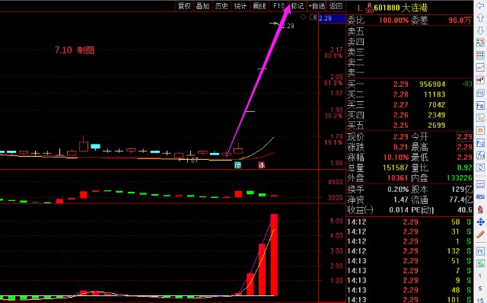Click the L label before the stock code
Image resolution: width=487 pixels, height=303 pixels.
pyautogui.click(x=359, y=8)
